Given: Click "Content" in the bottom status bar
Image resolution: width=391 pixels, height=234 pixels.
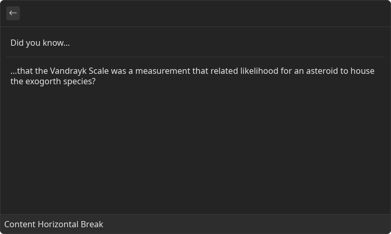Looking at the screenshot, I should (20, 224).
